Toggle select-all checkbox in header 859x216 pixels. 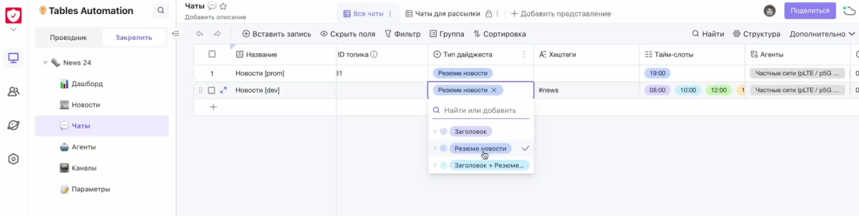(x=212, y=55)
